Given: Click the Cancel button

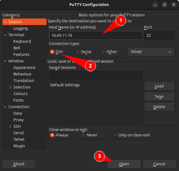Looking at the screenshot, I should 159,164.
